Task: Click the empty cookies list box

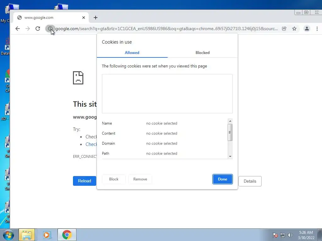Action: click(167, 94)
